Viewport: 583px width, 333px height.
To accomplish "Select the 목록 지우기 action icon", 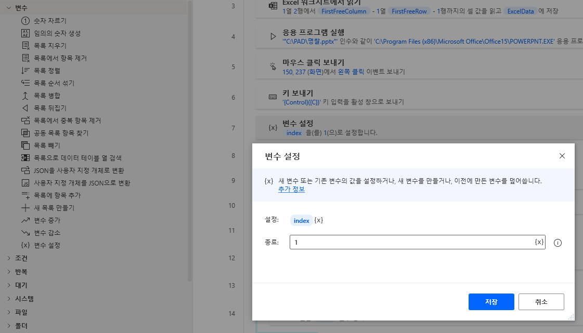I will 25,46.
